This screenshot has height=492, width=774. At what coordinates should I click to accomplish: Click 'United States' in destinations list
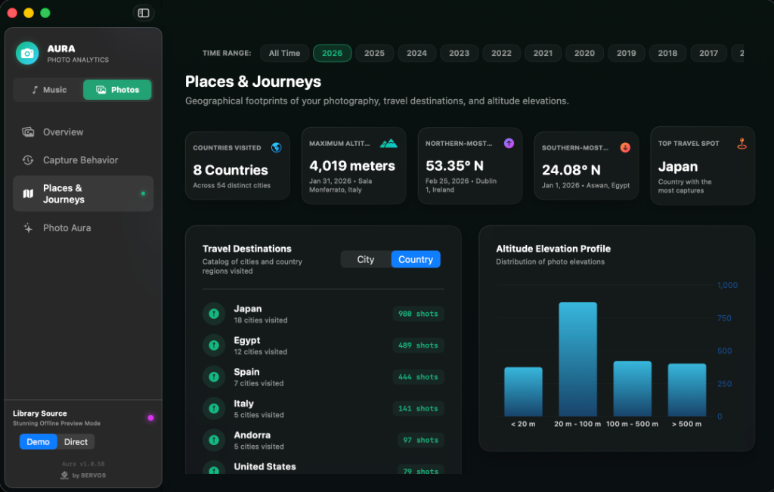[x=265, y=466]
